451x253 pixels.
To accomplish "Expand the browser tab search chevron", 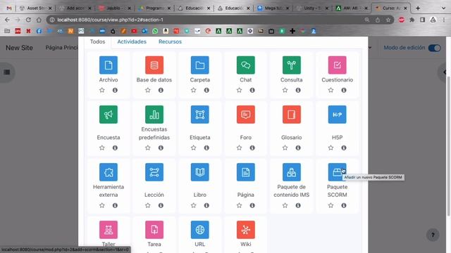I will (443, 8).
